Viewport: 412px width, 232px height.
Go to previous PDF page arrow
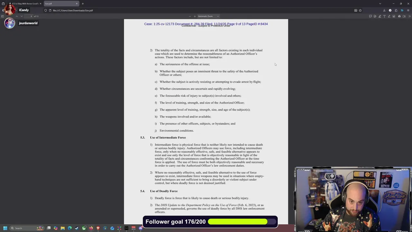click(x=17, y=16)
